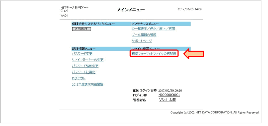Click the 表示順変更 button
Viewport: 268px width, 126px height.
[x=81, y=29]
